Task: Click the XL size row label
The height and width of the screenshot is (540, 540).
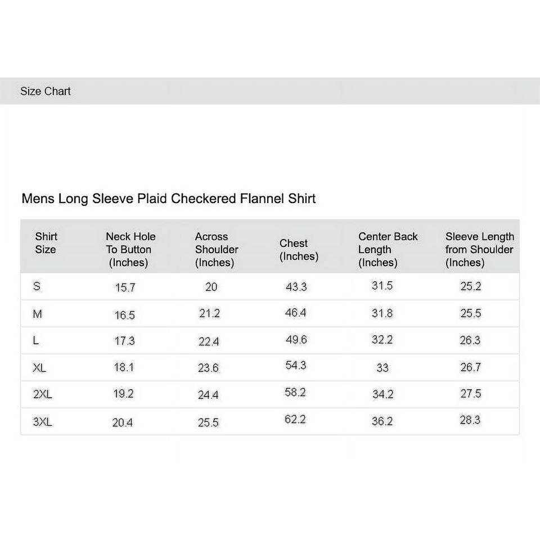Action: click(x=39, y=368)
